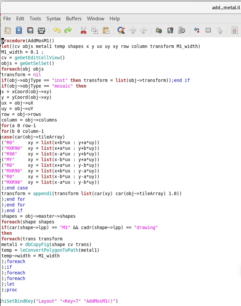Save the session with the floppy-gear icon

(x=170, y=30)
